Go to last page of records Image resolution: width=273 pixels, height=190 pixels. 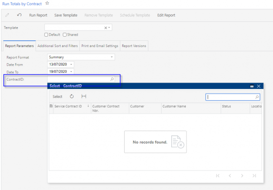click(254, 176)
